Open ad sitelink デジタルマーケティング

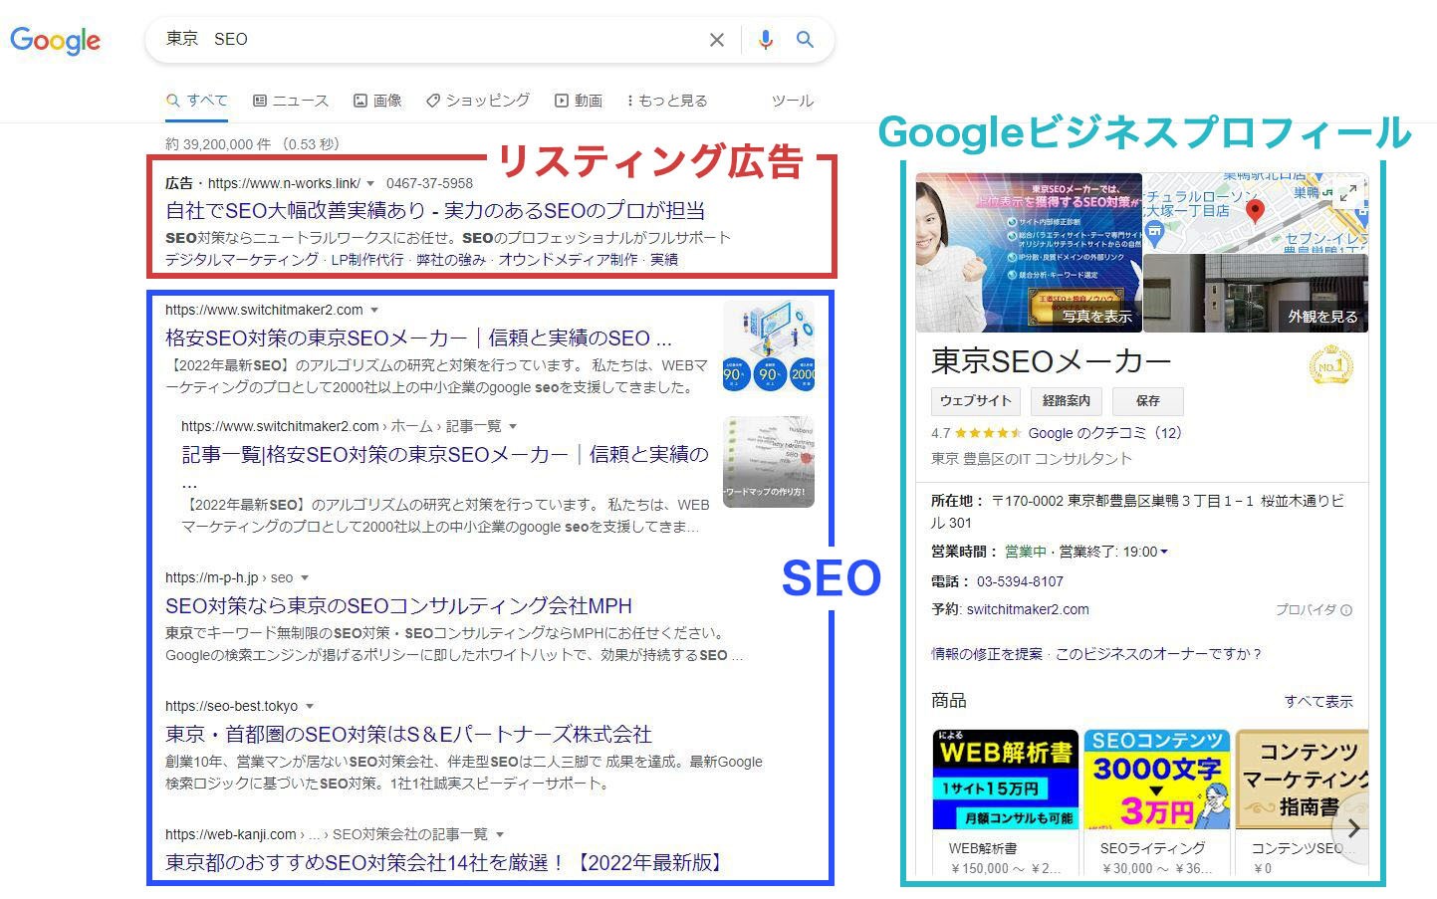point(242,260)
